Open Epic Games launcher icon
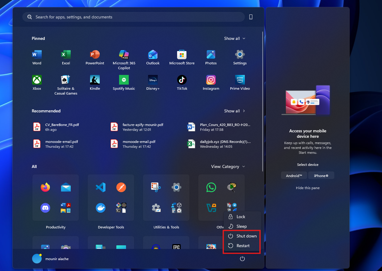 coord(176,247)
